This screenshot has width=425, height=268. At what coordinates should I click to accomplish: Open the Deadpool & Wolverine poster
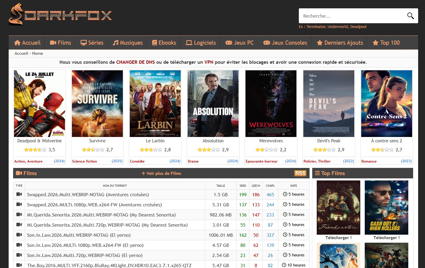click(40, 104)
